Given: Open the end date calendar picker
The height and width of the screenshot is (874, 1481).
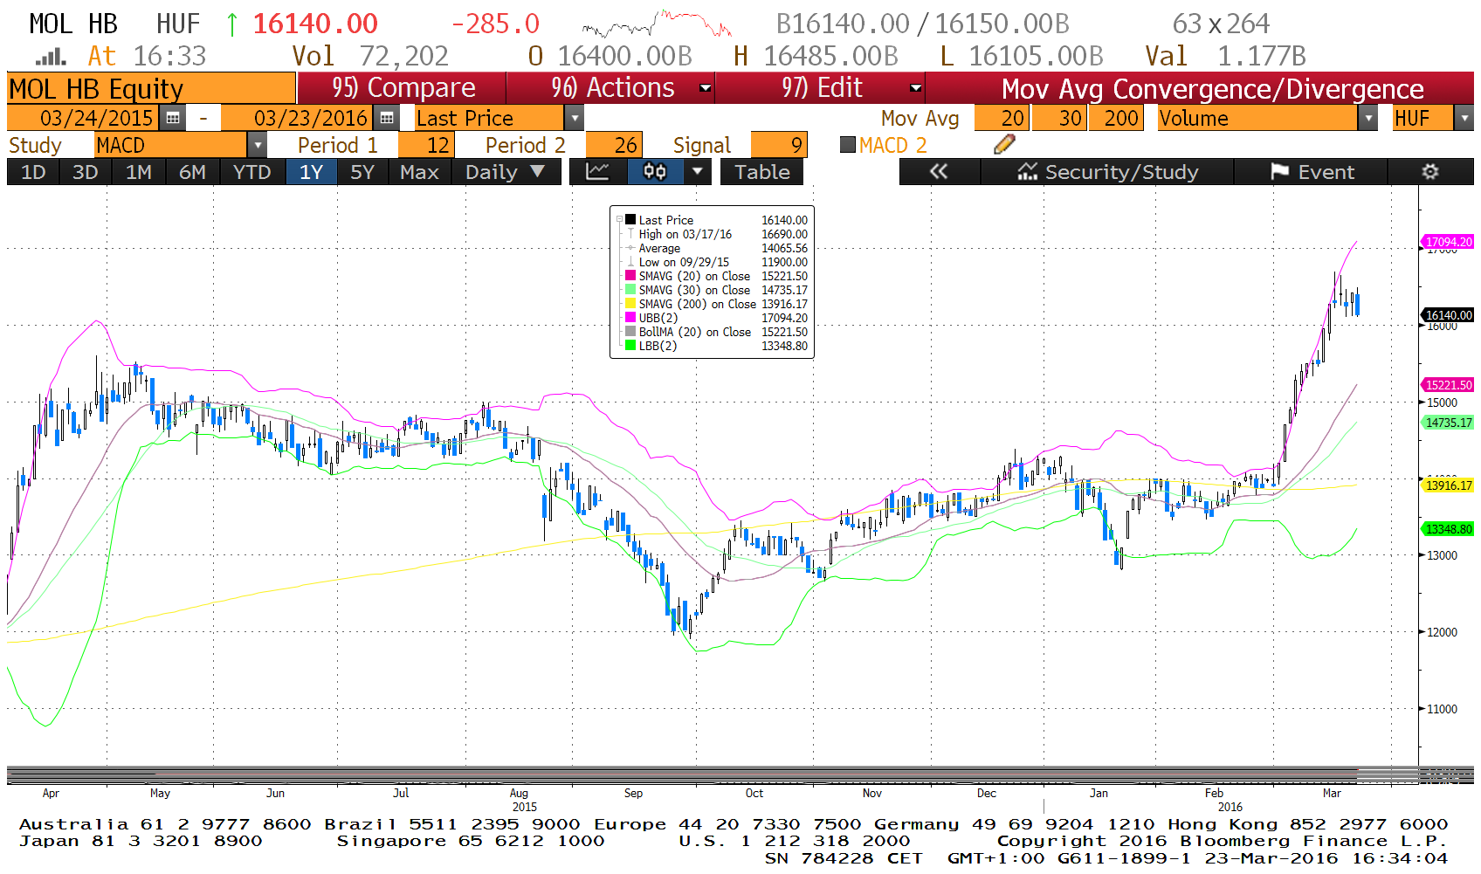Looking at the screenshot, I should click(387, 118).
